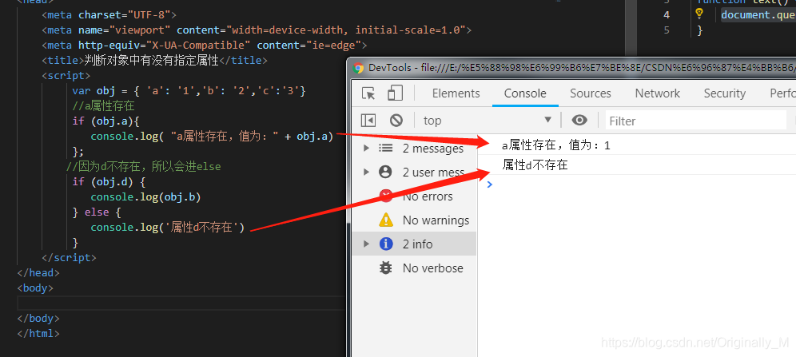Click the blue info circle icon
The height and width of the screenshot is (357, 796).
[x=386, y=244]
